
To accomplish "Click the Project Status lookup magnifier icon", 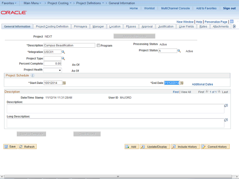I will 179,51.
